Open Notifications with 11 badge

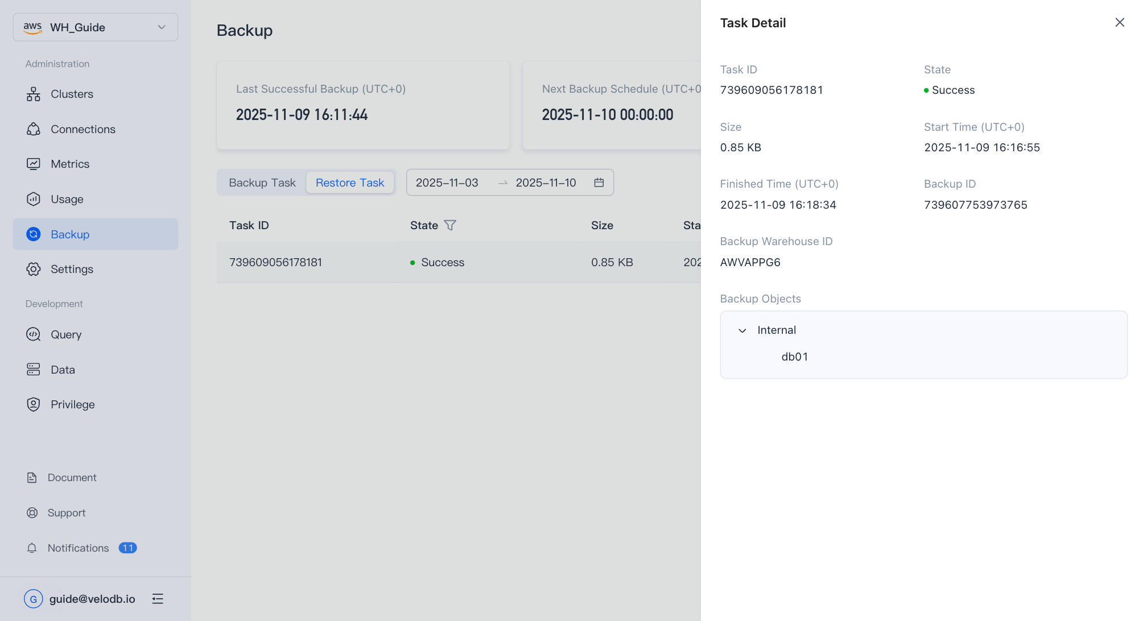pyautogui.click(x=79, y=548)
